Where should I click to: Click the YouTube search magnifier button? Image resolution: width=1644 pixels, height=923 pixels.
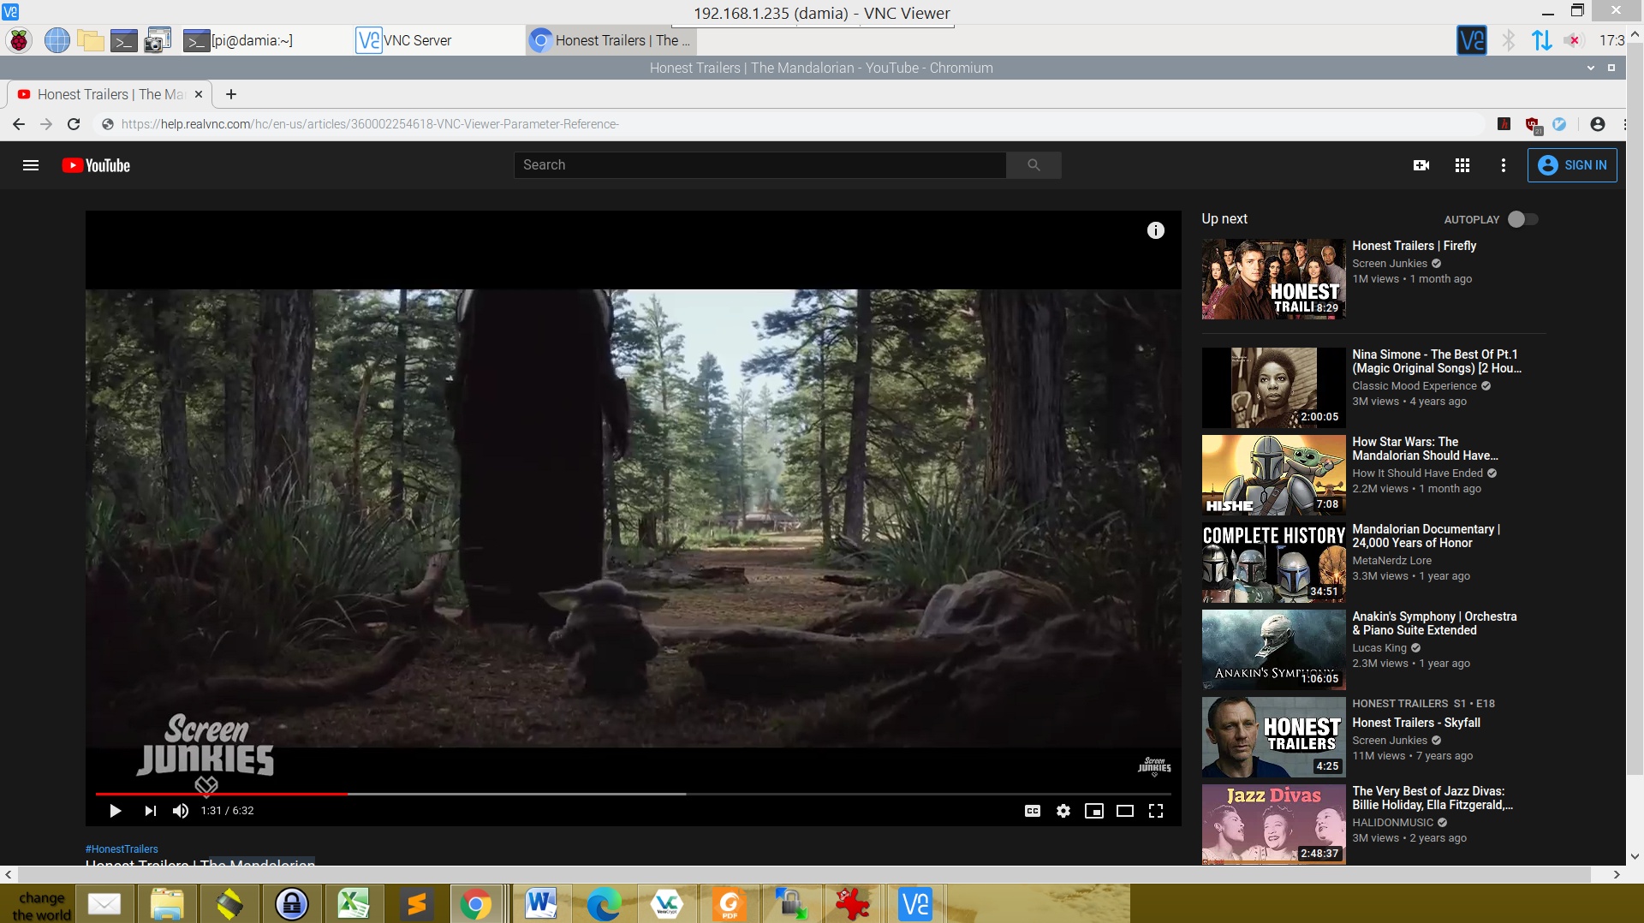coord(1033,165)
